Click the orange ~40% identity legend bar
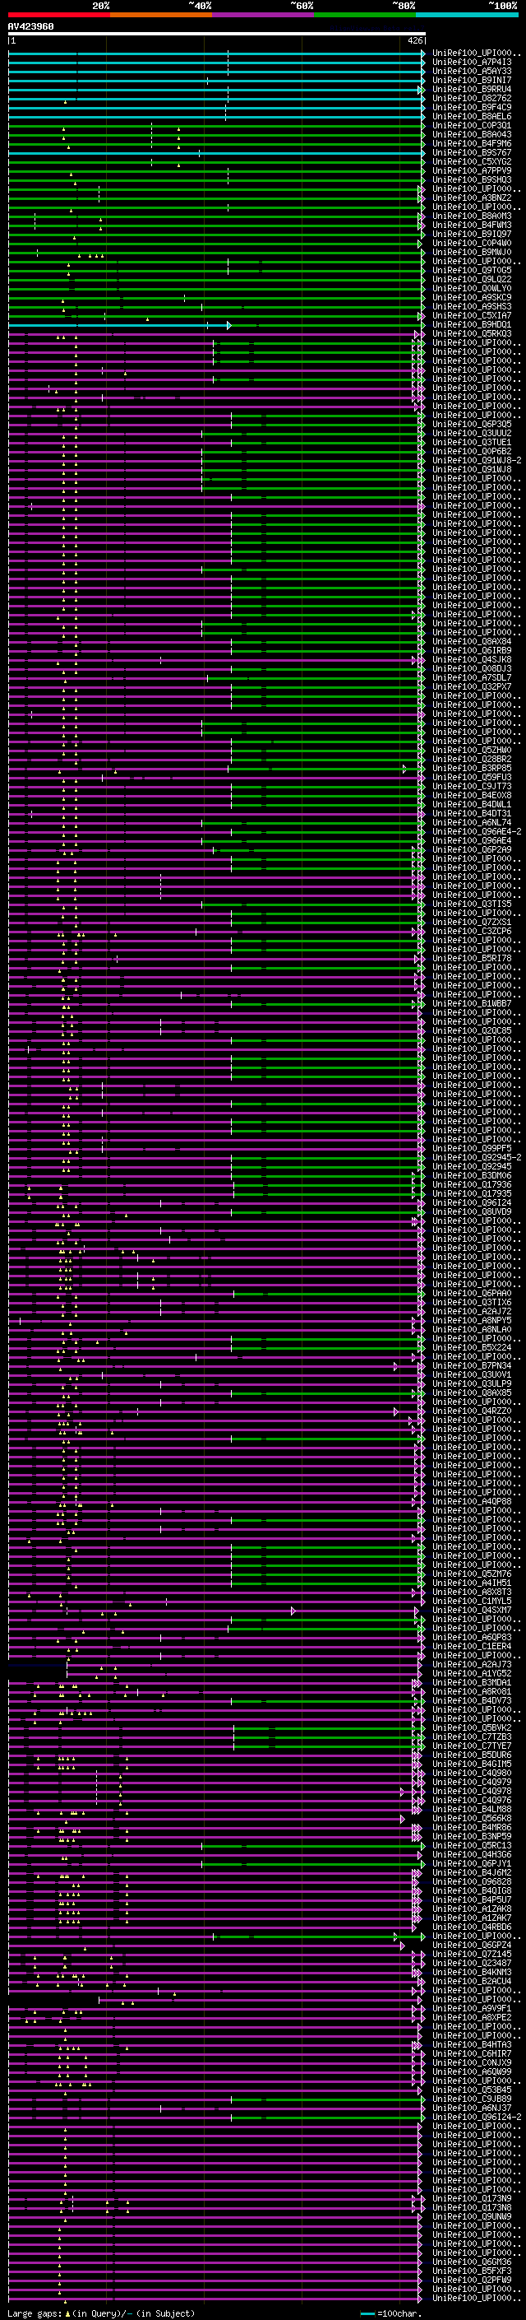This screenshot has width=526, height=2320. [161, 15]
